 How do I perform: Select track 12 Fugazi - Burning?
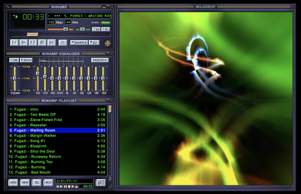57,167
